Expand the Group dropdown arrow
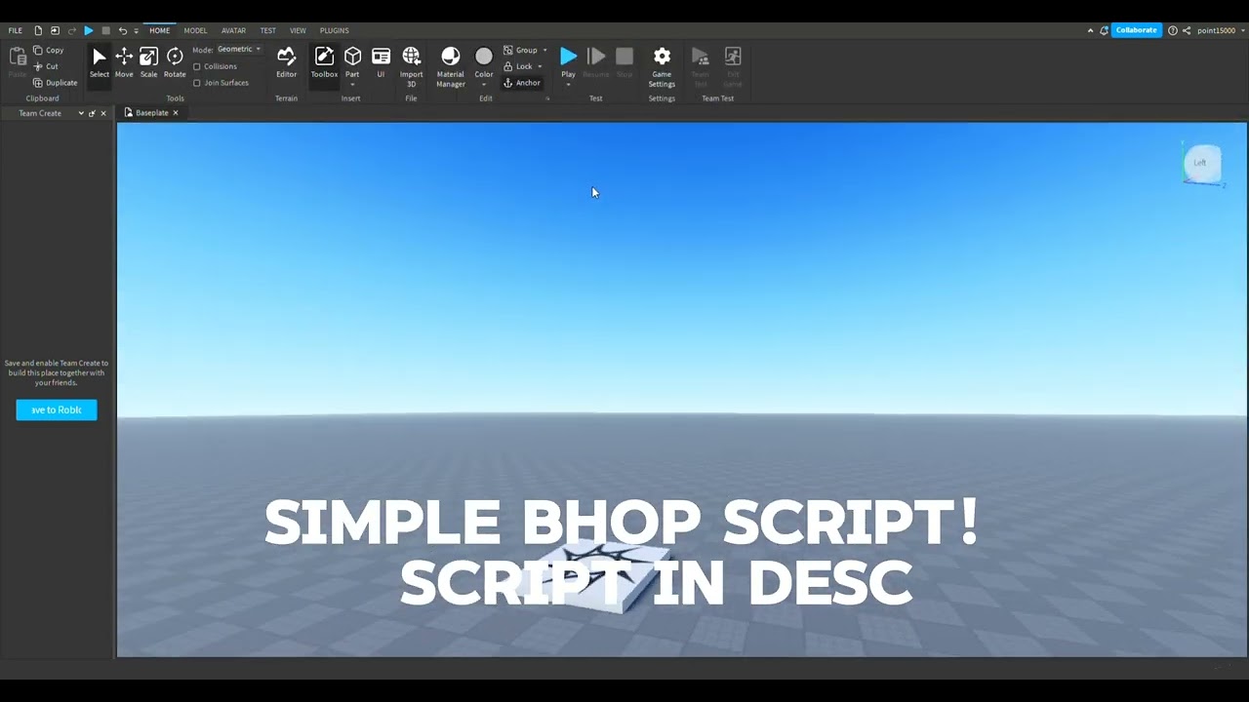The image size is (1249, 702). pos(544,50)
